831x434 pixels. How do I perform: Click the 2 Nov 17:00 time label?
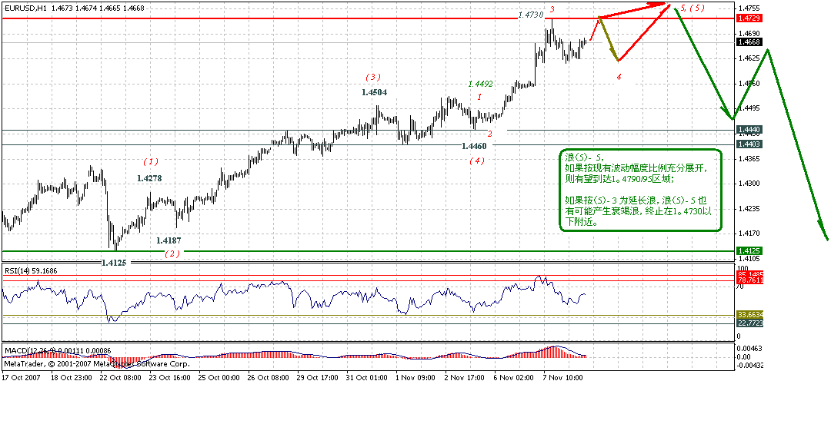pos(464,378)
